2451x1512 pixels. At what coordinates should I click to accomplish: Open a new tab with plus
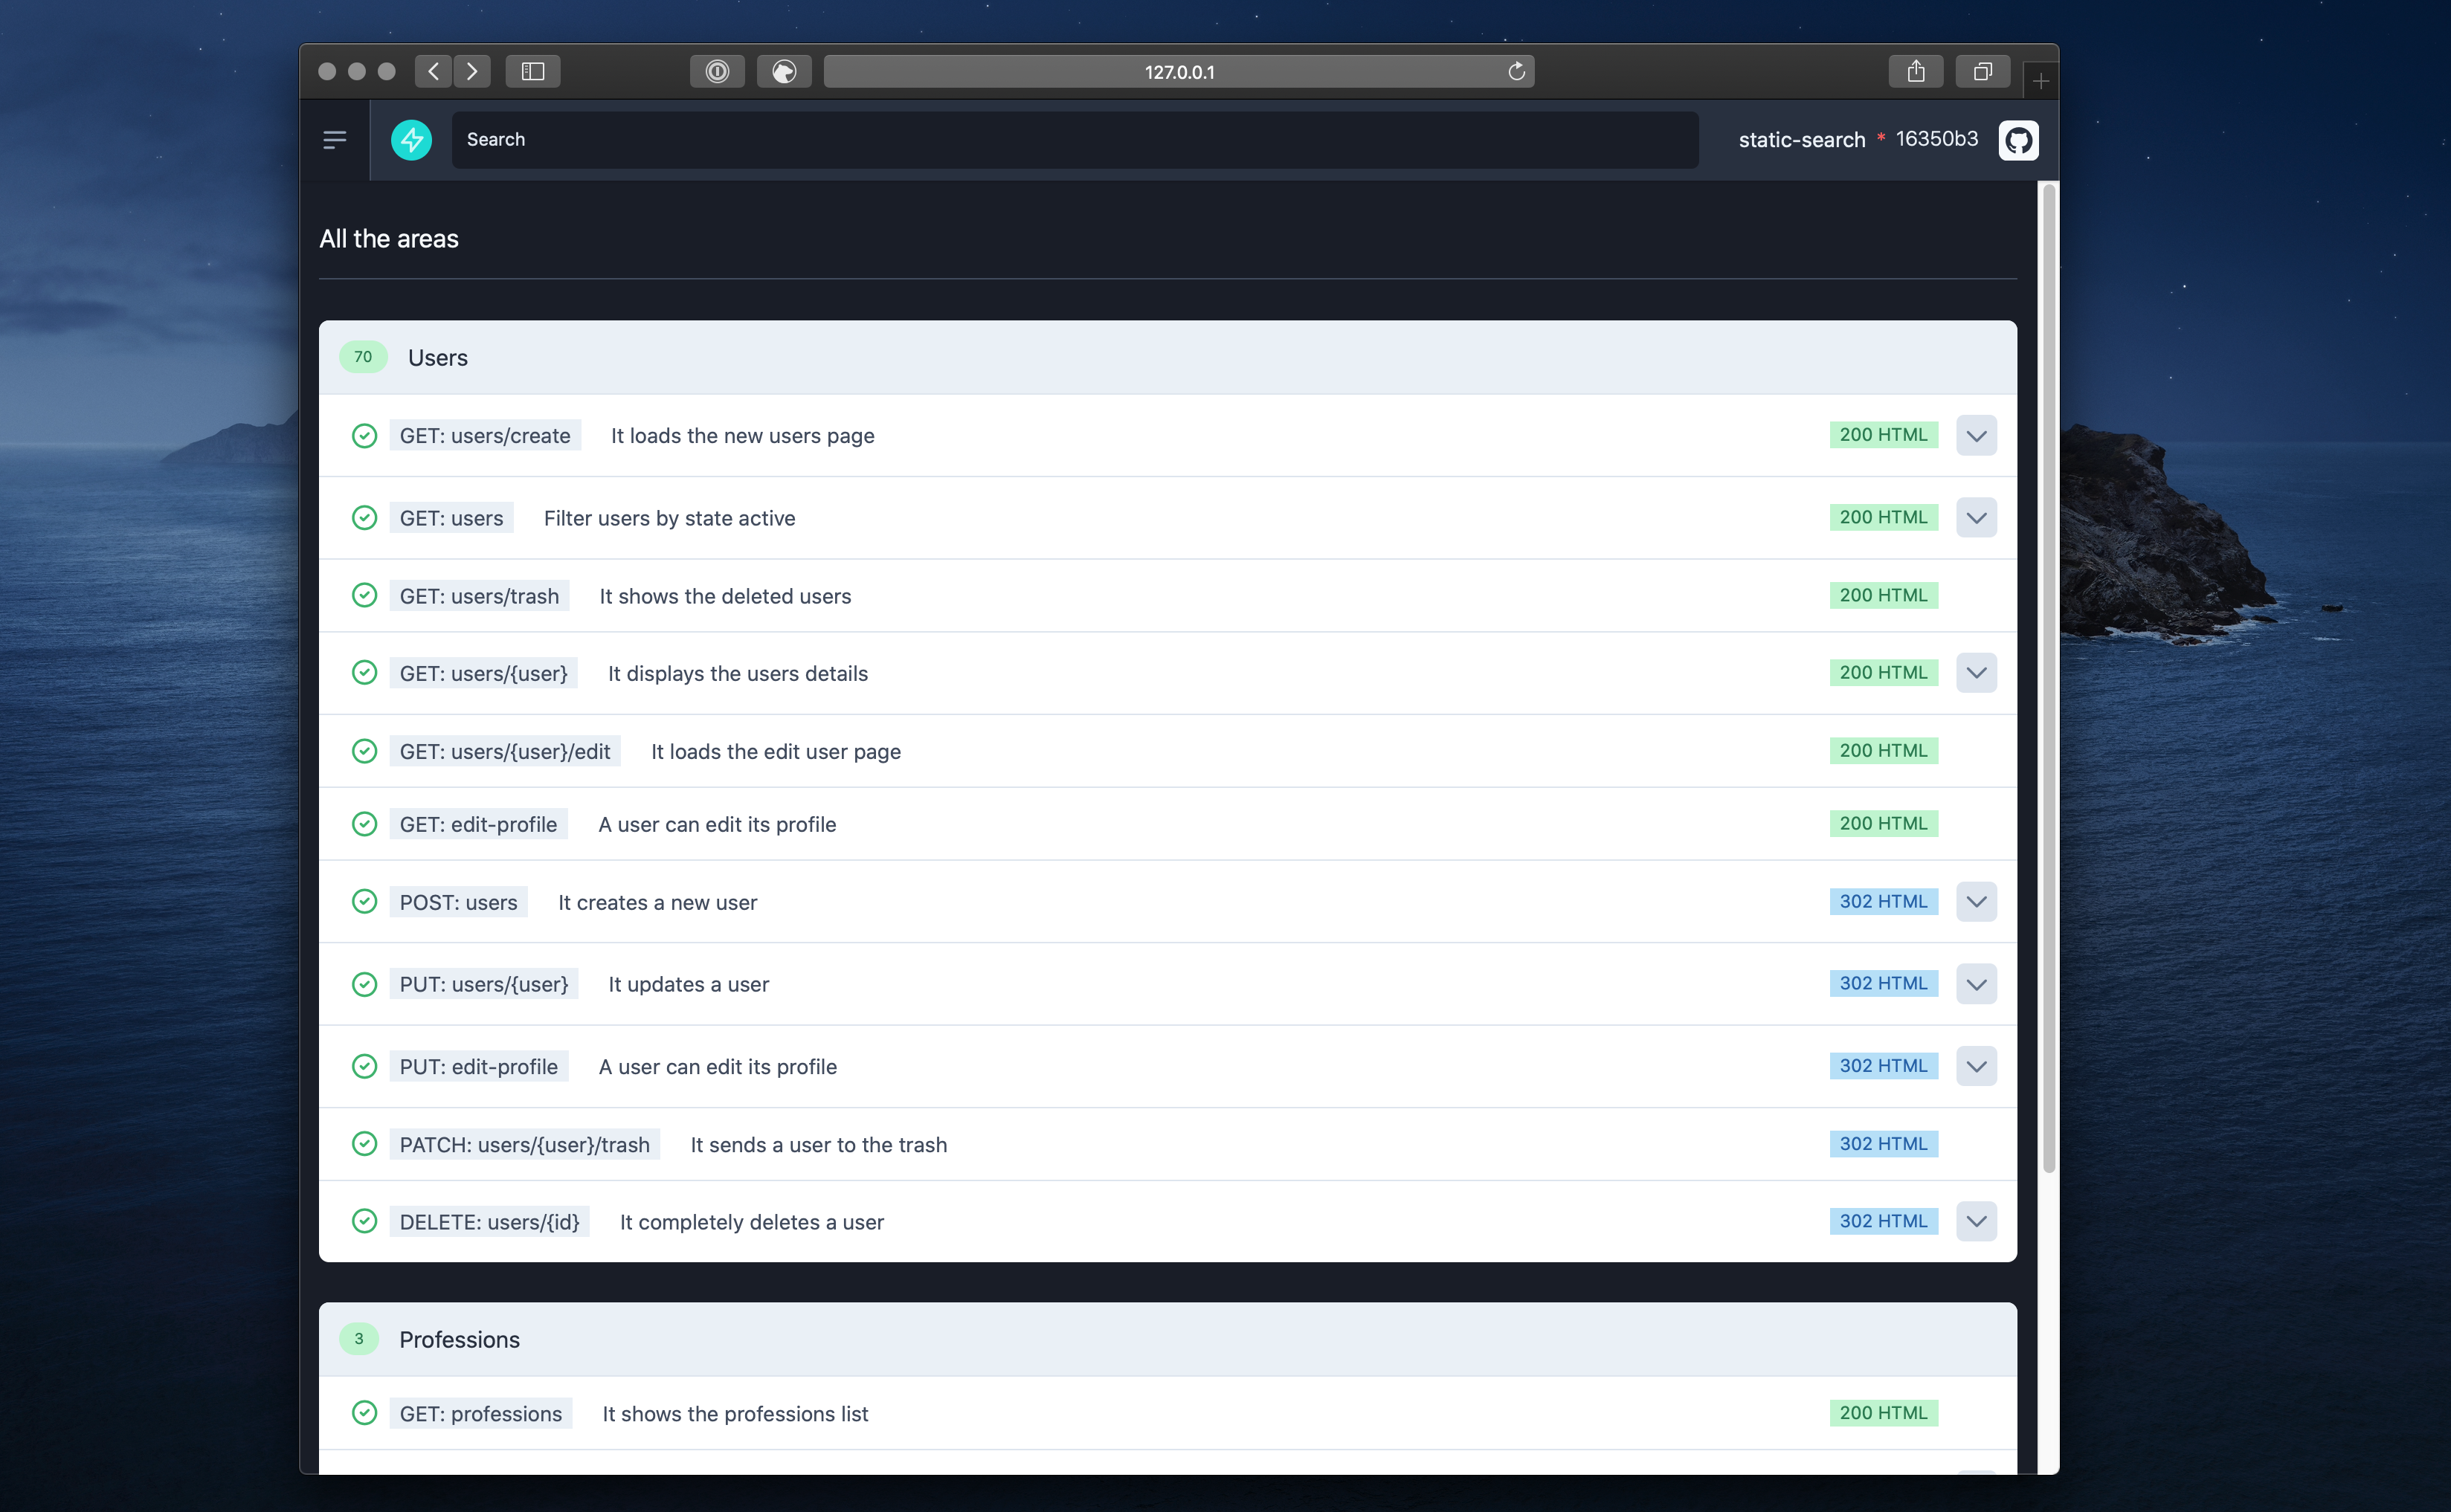[2040, 80]
